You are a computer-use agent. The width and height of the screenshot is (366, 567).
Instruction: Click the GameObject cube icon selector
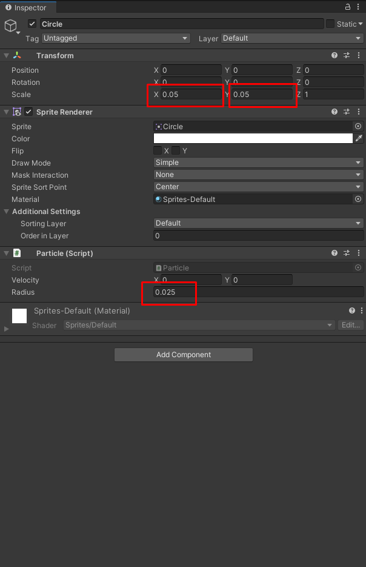[x=11, y=25]
